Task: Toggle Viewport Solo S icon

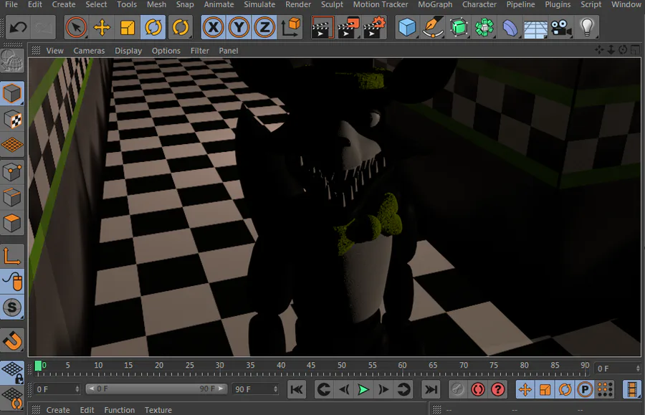Action: pyautogui.click(x=12, y=307)
